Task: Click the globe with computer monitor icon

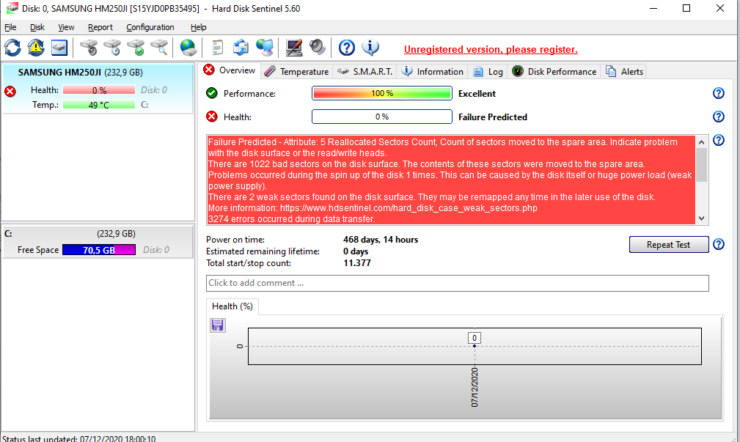Action: click(265, 48)
